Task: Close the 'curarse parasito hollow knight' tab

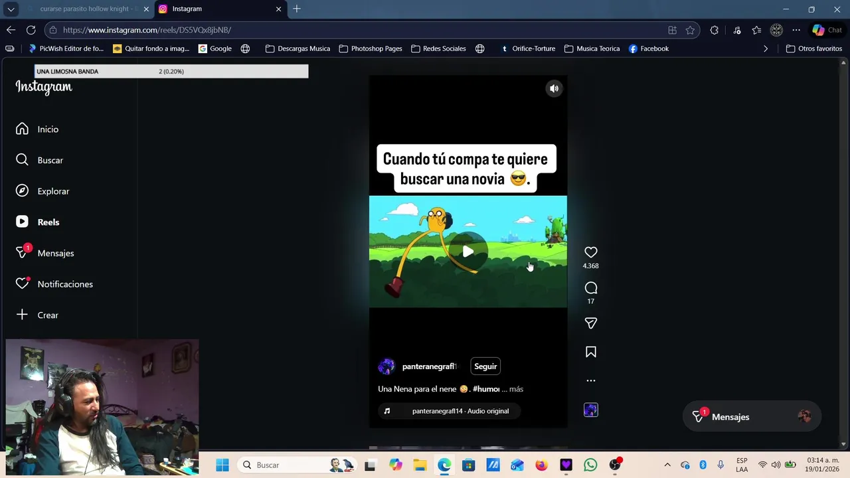Action: (146, 9)
